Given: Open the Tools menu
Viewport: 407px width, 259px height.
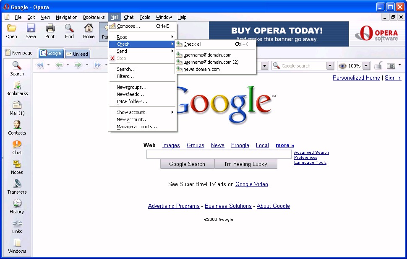Looking at the screenshot, I should coord(145,17).
